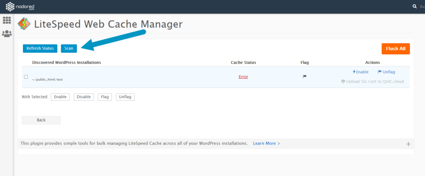Click the Error cache status link
The width and height of the screenshot is (425, 176).
[x=243, y=77]
